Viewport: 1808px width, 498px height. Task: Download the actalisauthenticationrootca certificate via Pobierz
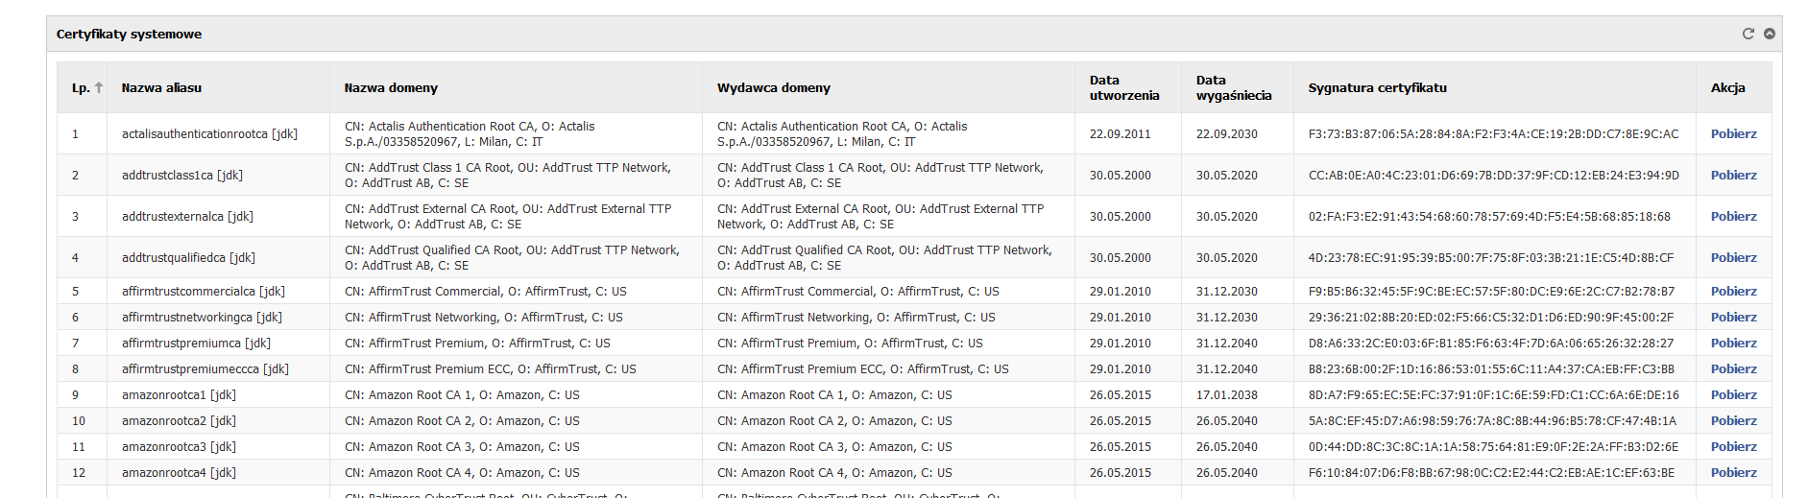point(1733,133)
